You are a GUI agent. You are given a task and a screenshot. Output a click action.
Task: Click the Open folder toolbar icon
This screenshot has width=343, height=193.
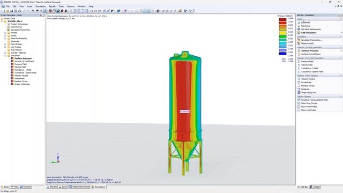click(x=8, y=11)
